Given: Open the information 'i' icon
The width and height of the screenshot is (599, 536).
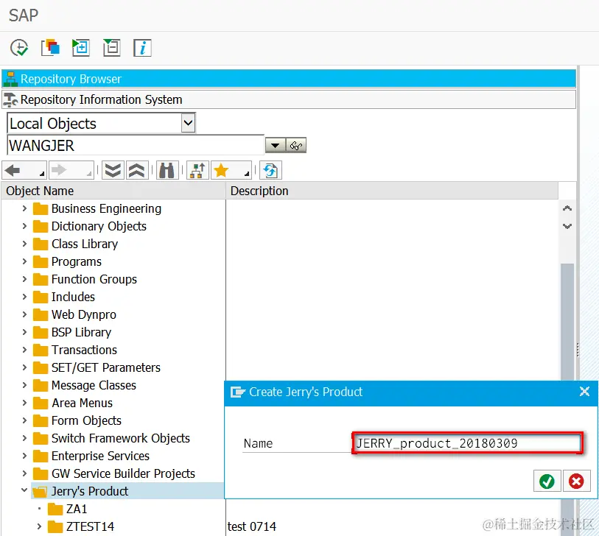Looking at the screenshot, I should coord(142,48).
